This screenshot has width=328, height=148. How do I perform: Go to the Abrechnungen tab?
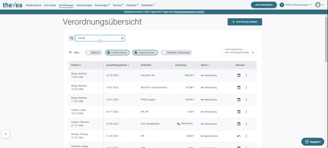[x=84, y=6]
